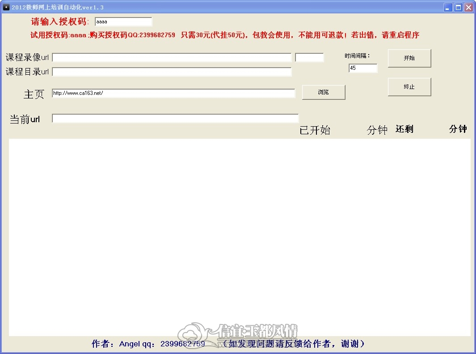Minimize the 2012教师网上培训自动化 window
This screenshot has width=476, height=354.
(448, 7)
